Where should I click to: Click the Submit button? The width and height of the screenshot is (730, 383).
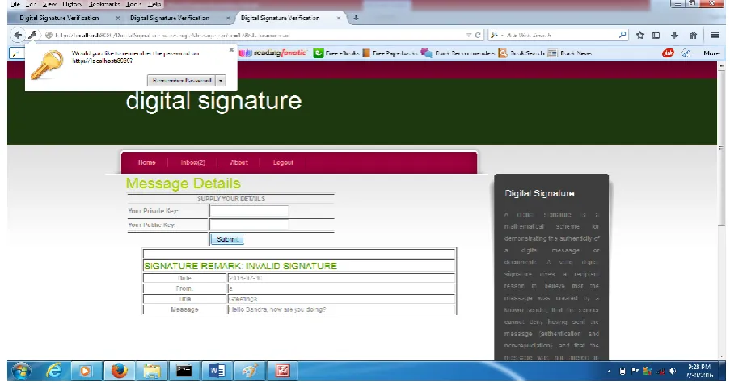pos(227,239)
